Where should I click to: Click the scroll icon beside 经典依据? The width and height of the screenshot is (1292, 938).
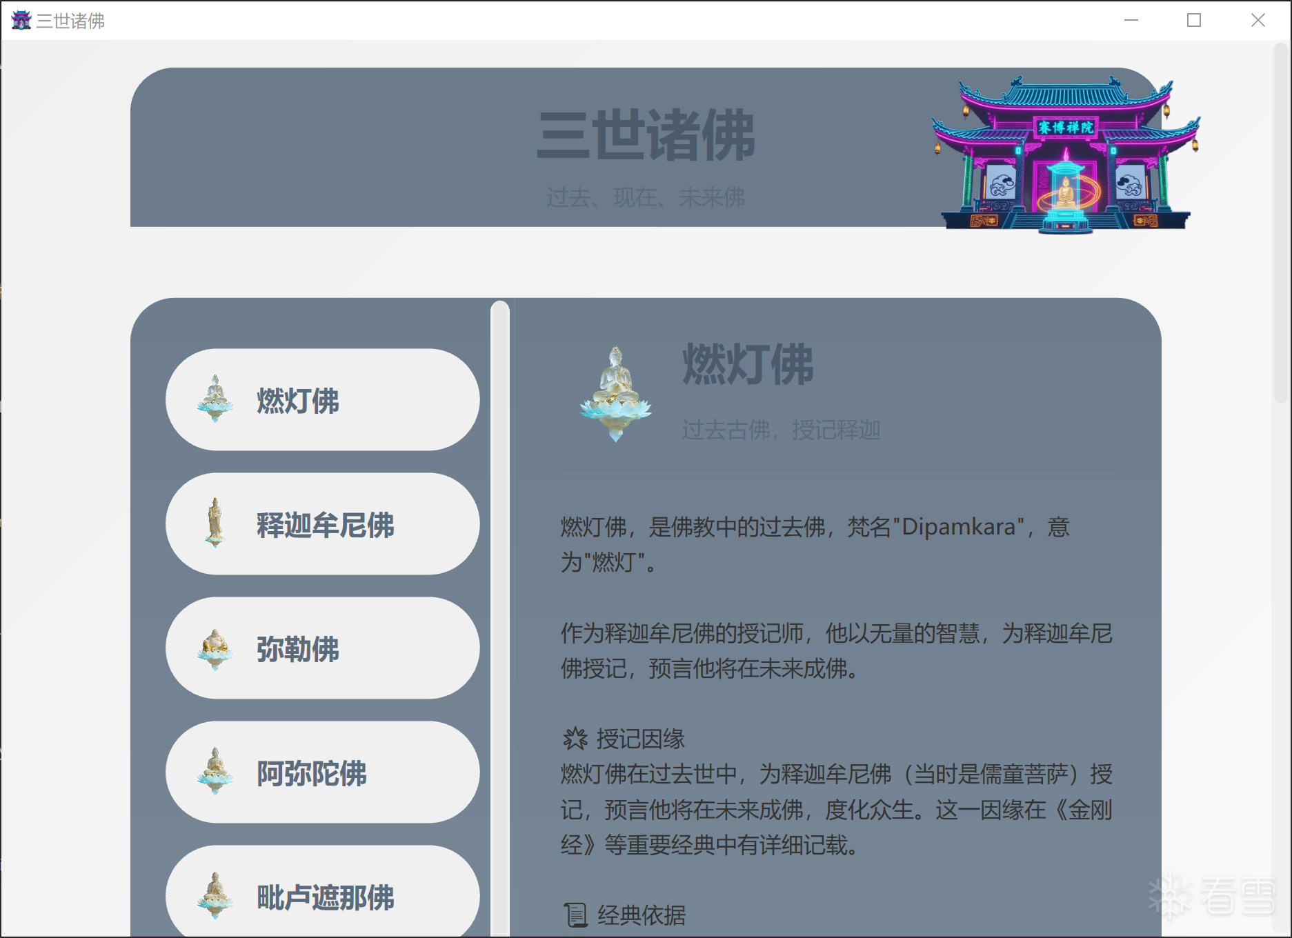point(575,915)
